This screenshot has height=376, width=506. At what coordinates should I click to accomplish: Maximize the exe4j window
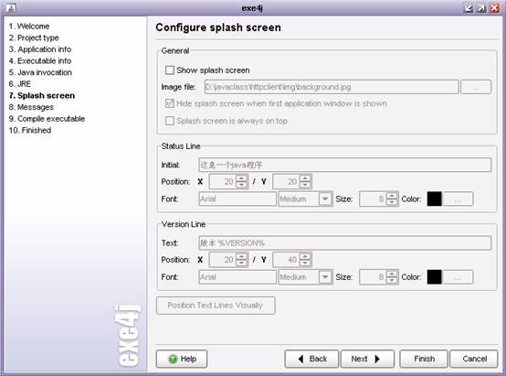(481, 8)
